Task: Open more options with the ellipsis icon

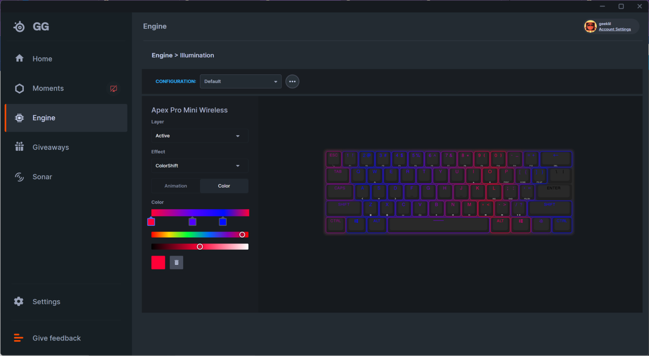Action: 292,81
